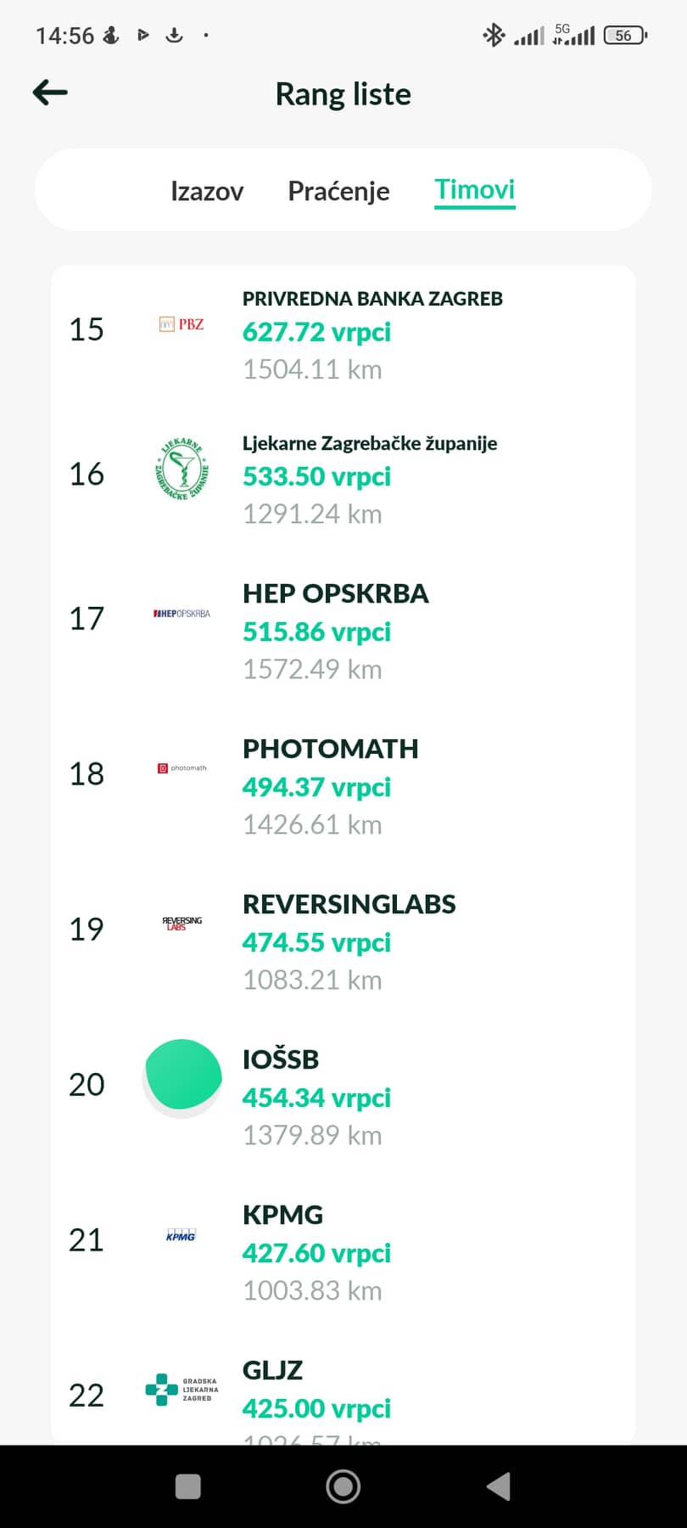The image size is (687, 1528).
Task: Switch to the Praćenje tab
Action: click(338, 191)
